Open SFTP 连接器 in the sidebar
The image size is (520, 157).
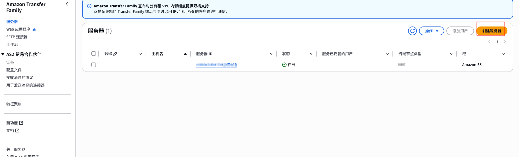coord(17,37)
